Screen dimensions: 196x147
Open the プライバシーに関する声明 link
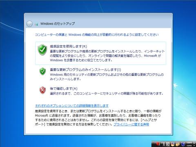click(131, 124)
